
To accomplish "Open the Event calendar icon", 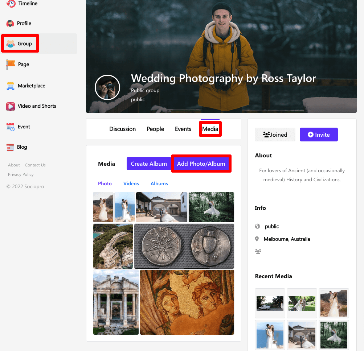I will (11, 127).
